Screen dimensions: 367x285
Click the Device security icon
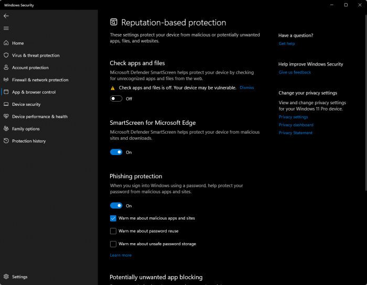click(x=6, y=104)
